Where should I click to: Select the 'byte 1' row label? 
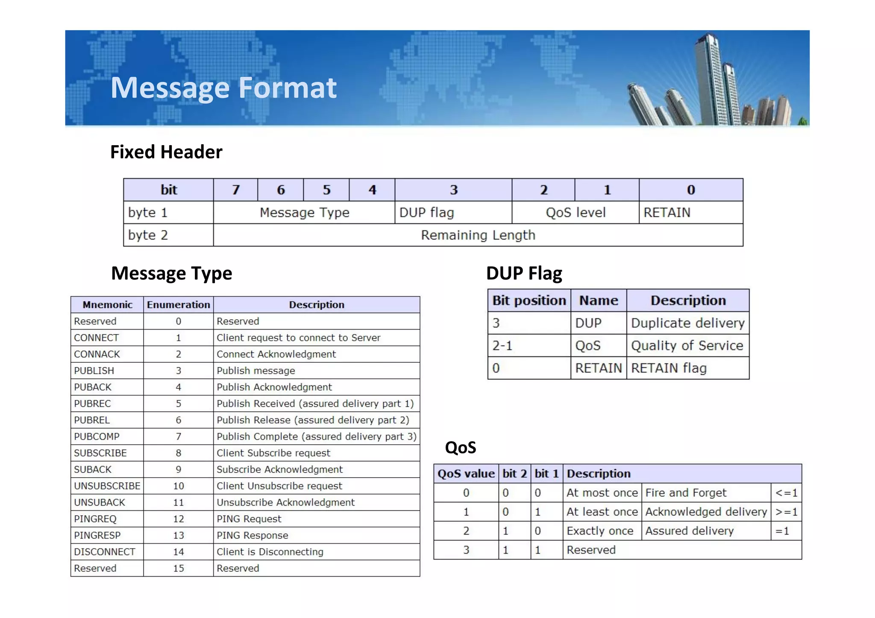[168, 213]
